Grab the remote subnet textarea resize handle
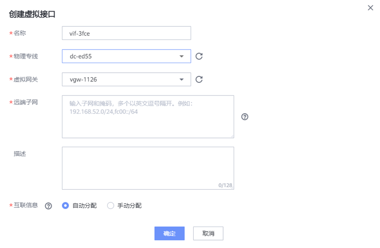The width and height of the screenshot is (380, 248). (x=232, y=136)
